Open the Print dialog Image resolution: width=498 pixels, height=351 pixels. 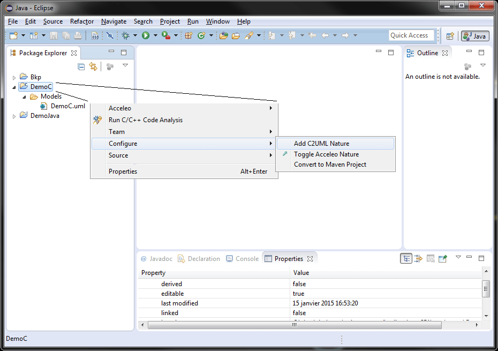click(78, 35)
